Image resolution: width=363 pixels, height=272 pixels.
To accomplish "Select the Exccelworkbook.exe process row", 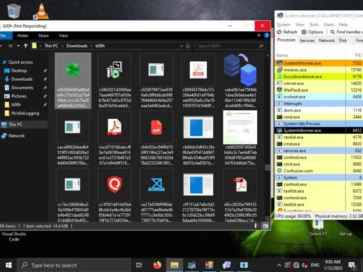I will (x=319, y=76).
